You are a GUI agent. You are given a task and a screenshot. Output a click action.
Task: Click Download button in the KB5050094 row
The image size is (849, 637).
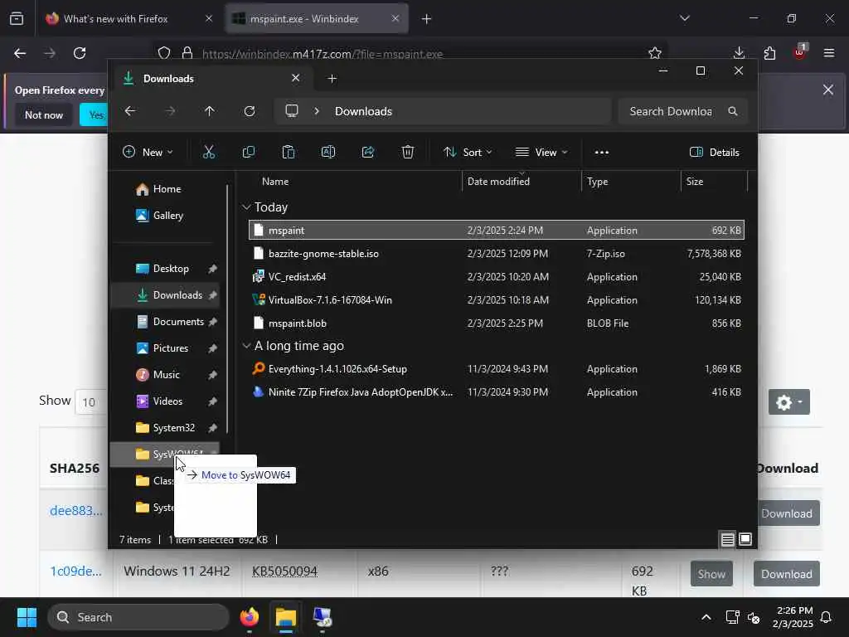point(786,574)
